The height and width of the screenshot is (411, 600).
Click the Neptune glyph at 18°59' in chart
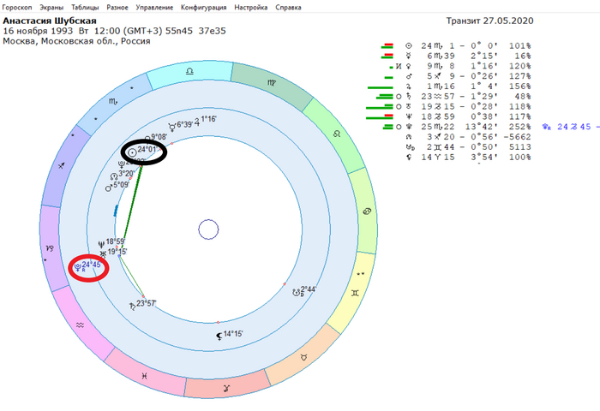pos(101,244)
